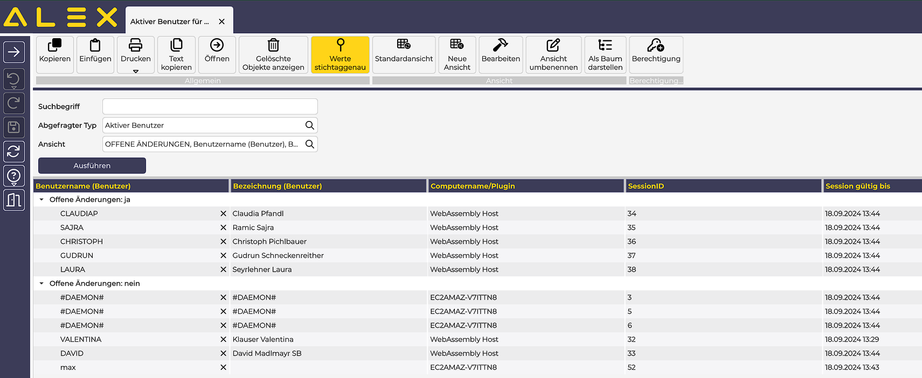
Task: Click the Bearbeiten hammer icon
Action: pos(501,45)
